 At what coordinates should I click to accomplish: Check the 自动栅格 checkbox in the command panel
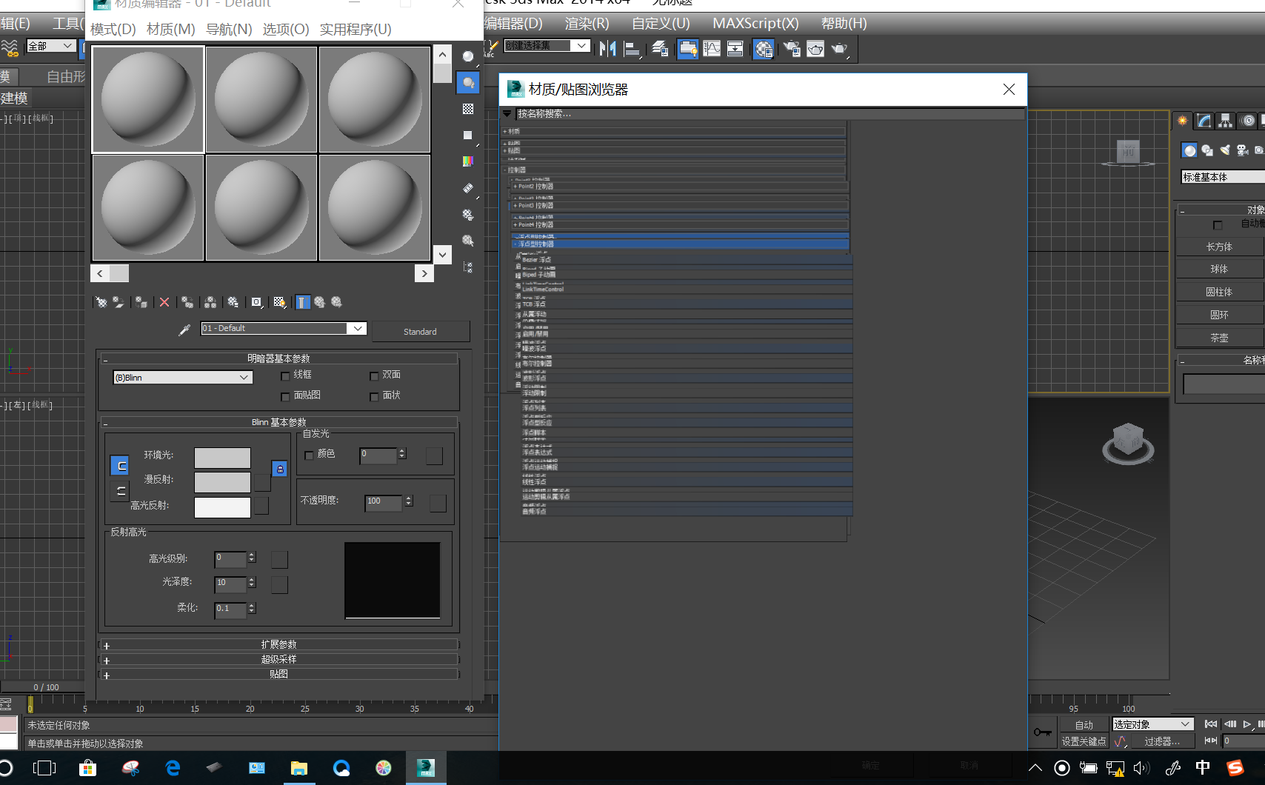pos(1218,225)
